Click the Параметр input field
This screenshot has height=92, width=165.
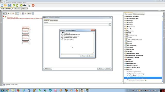(76, 25)
